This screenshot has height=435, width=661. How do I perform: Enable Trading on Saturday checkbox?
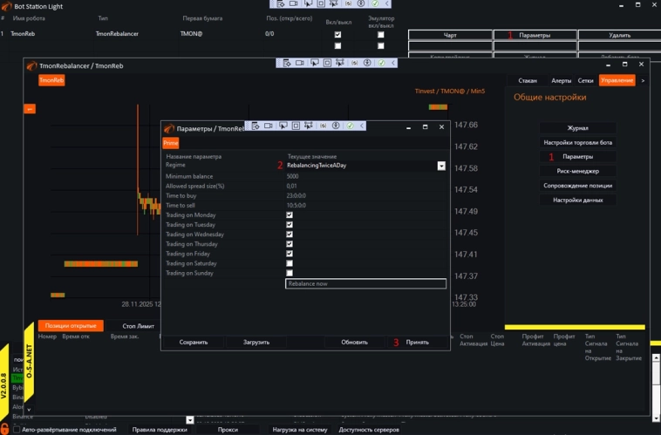290,263
